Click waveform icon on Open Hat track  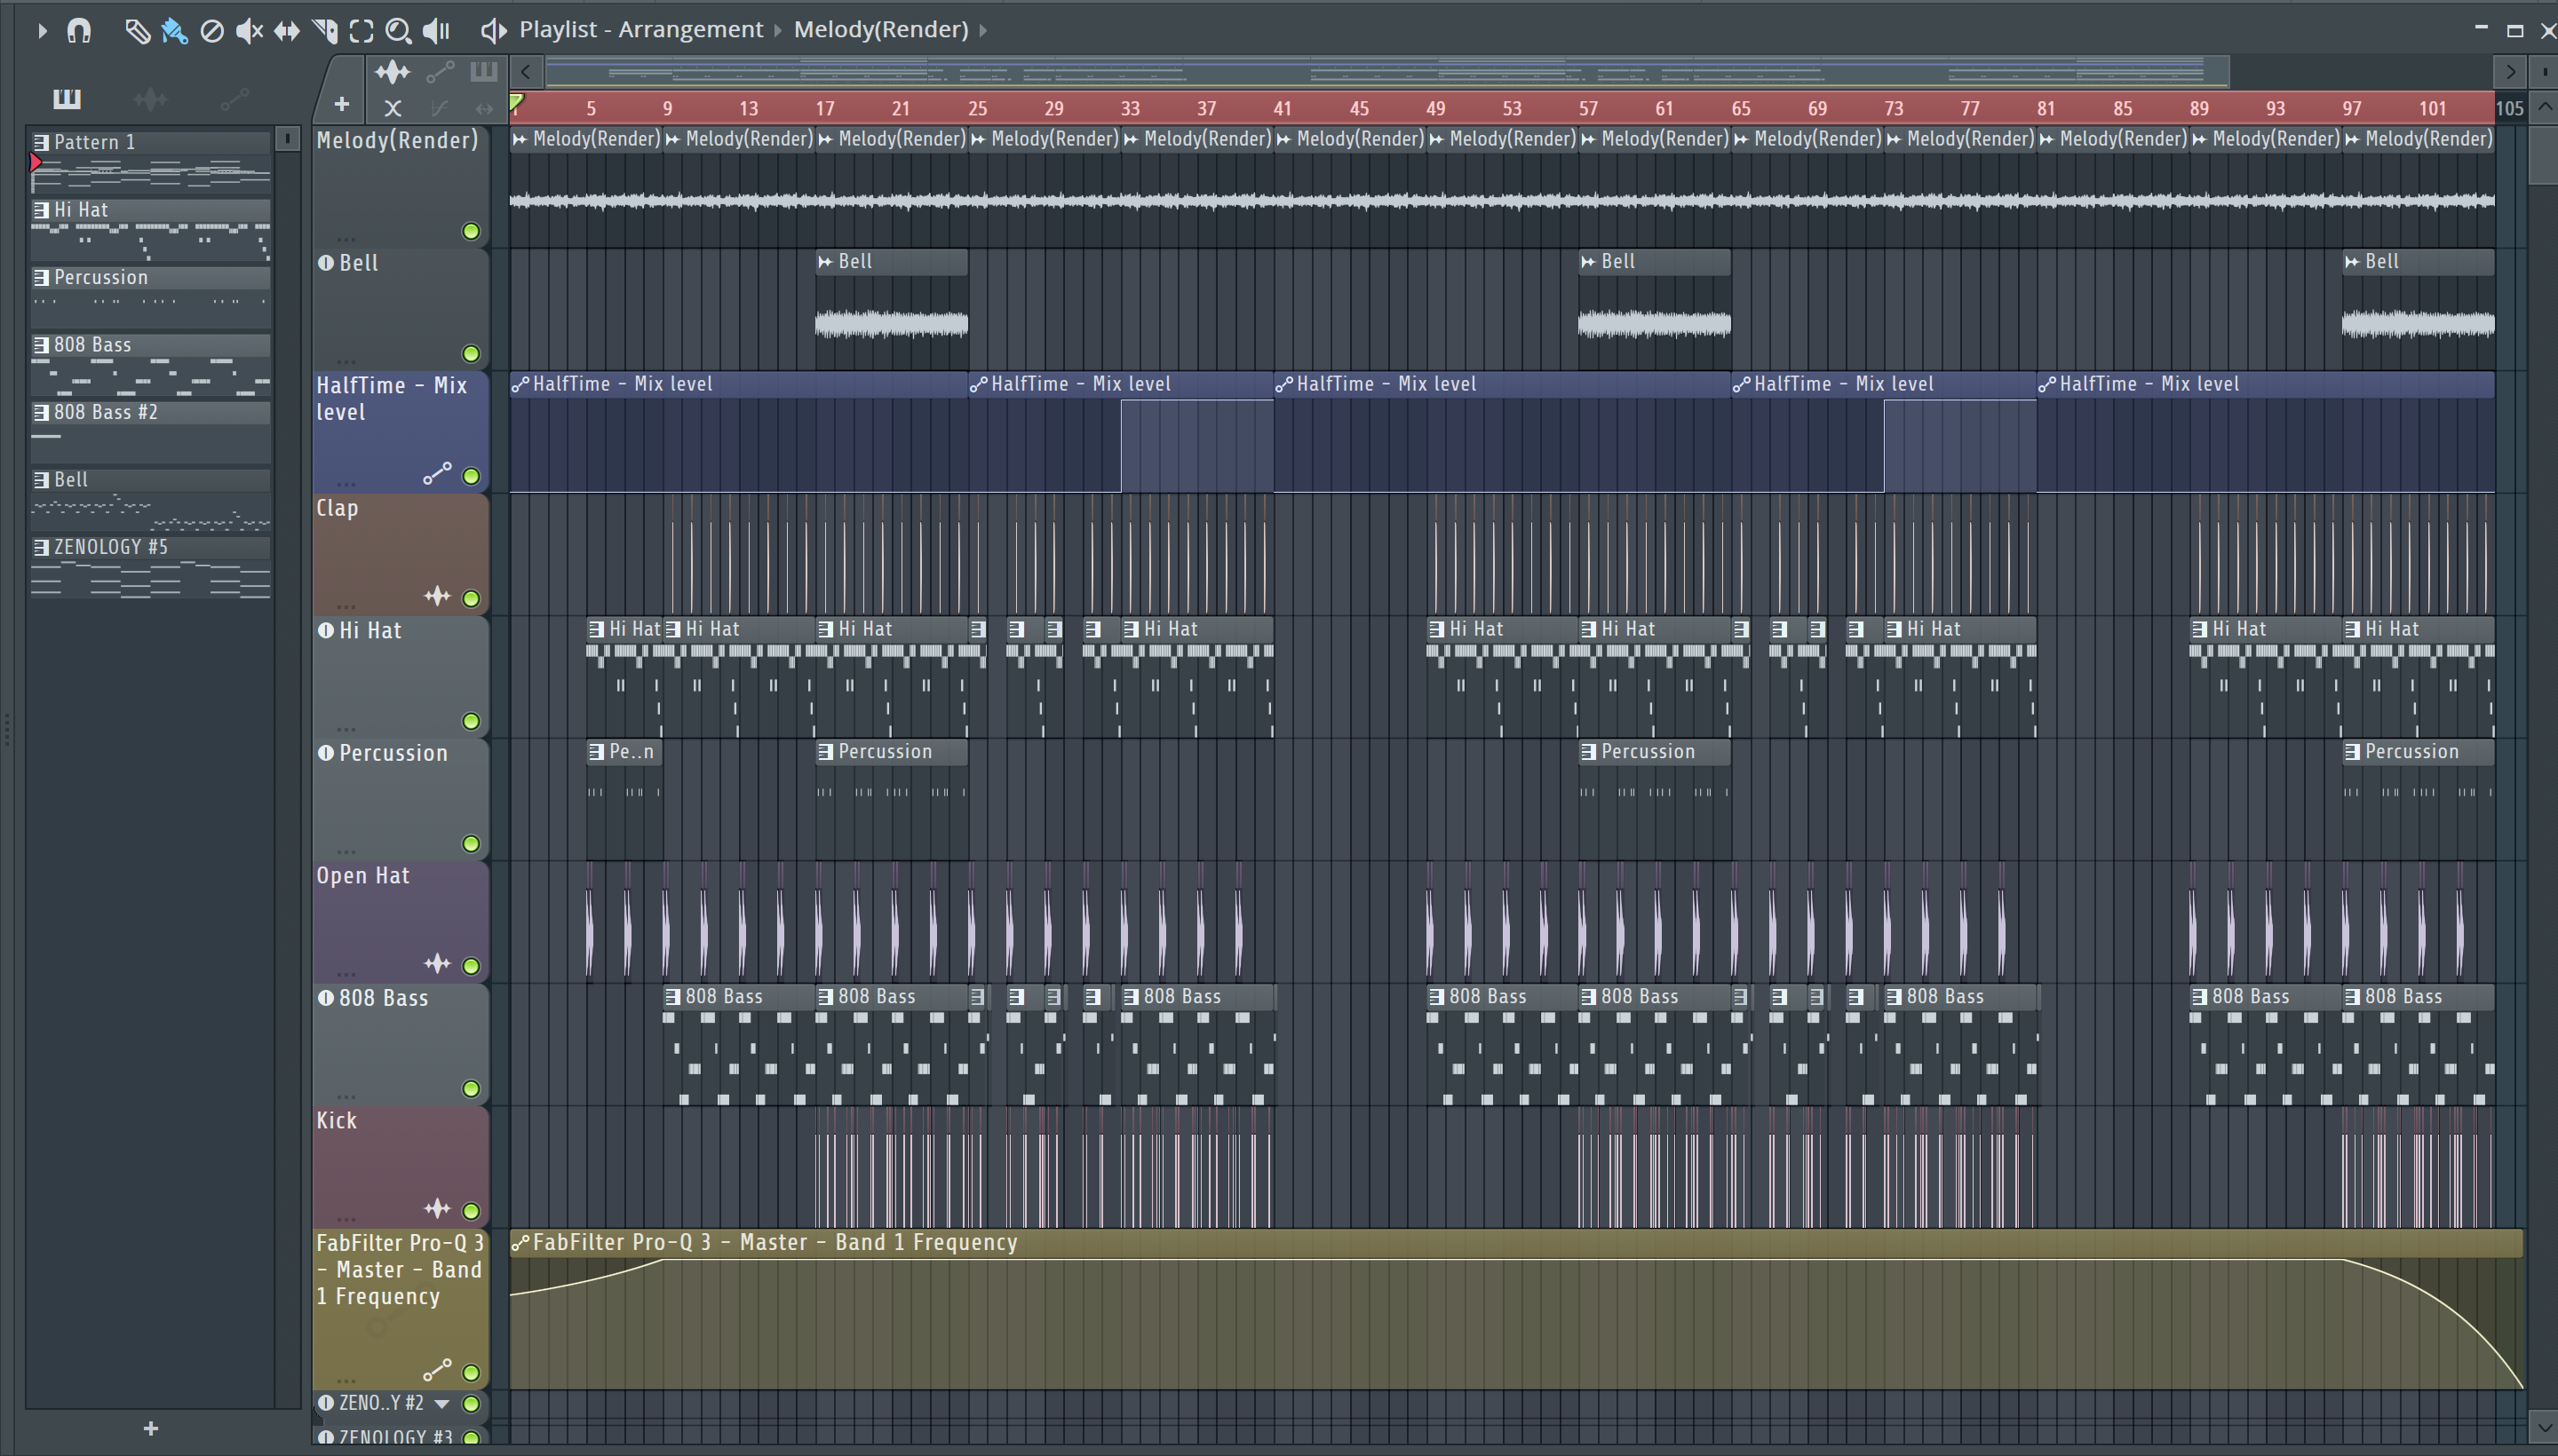point(437,963)
